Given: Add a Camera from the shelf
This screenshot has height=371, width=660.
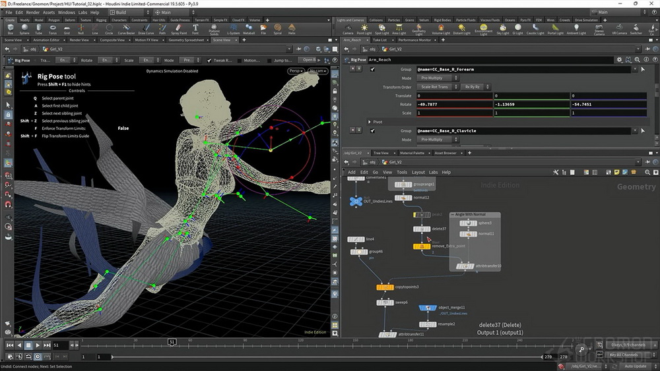Looking at the screenshot, I should pos(348,29).
